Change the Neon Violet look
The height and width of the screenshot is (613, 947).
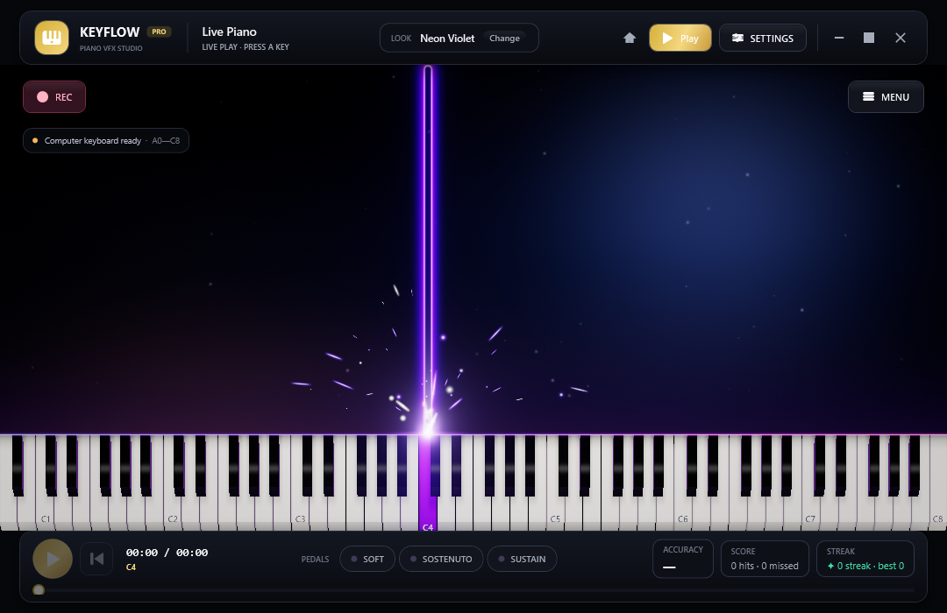coord(504,38)
